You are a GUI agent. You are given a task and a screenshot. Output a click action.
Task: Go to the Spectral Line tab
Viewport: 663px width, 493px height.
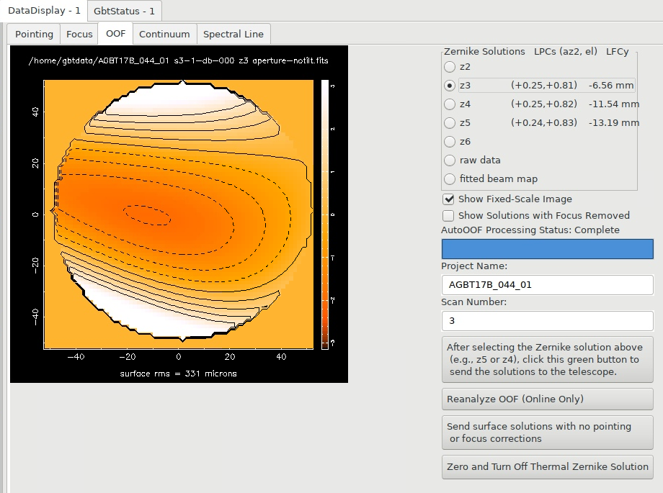[x=233, y=35]
